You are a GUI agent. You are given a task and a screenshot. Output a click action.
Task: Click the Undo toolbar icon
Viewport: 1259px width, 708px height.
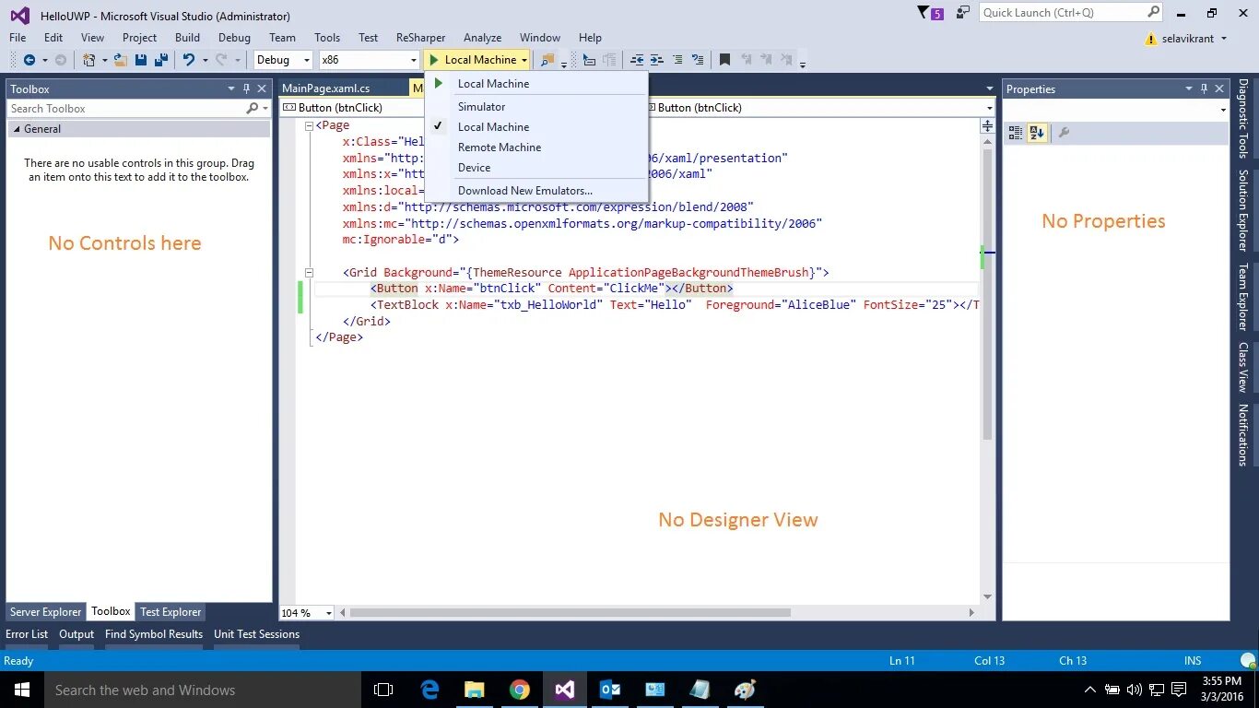188,60
